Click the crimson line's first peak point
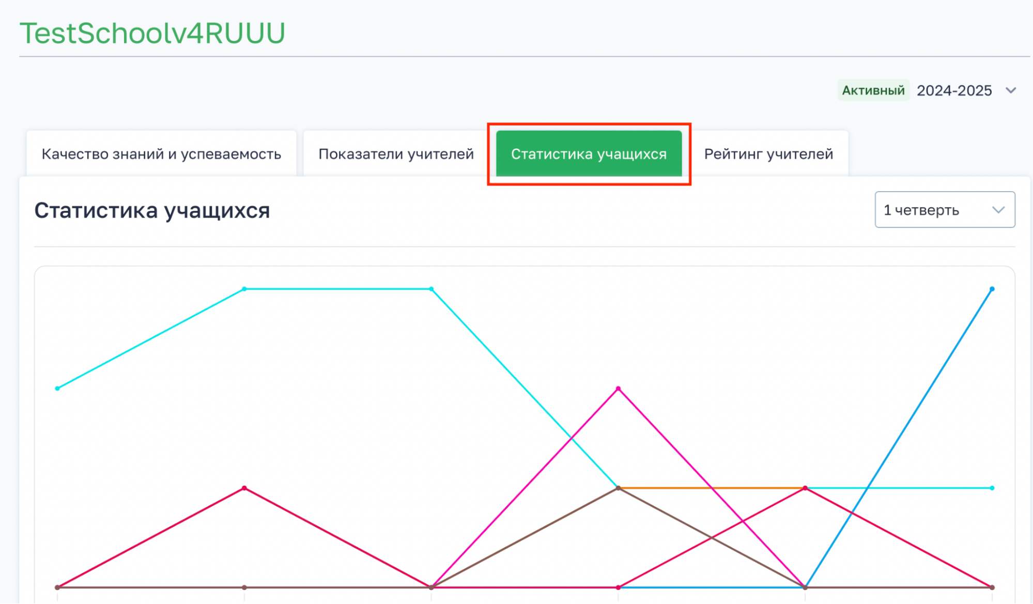Screen dimensions: 1033x604 pos(244,488)
